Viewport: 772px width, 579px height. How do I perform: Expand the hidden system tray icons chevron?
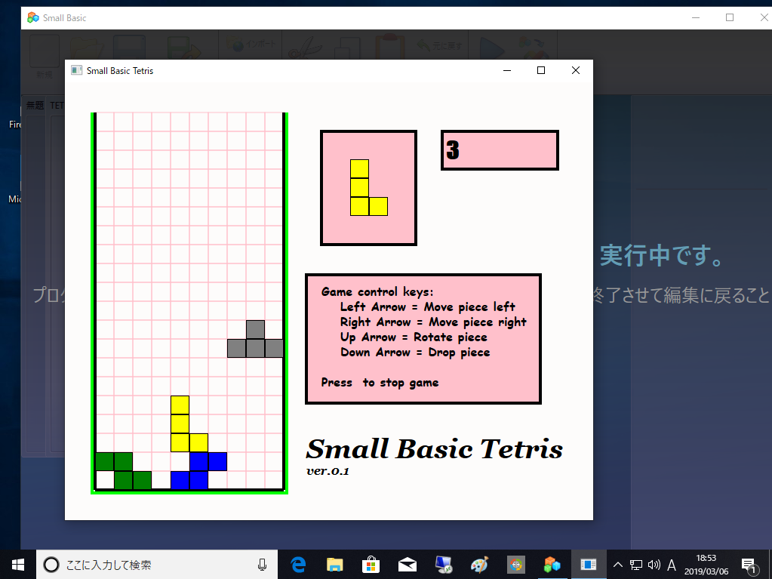(618, 565)
